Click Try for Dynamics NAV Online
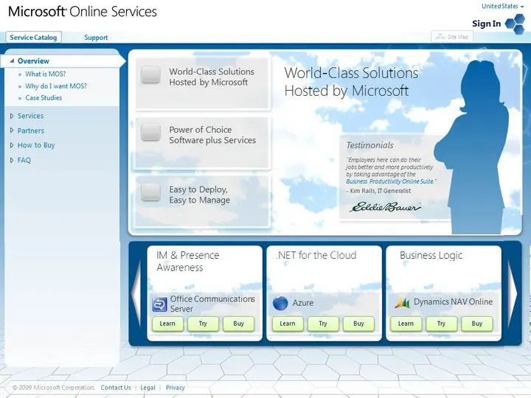The width and height of the screenshot is (531, 398). point(441,324)
